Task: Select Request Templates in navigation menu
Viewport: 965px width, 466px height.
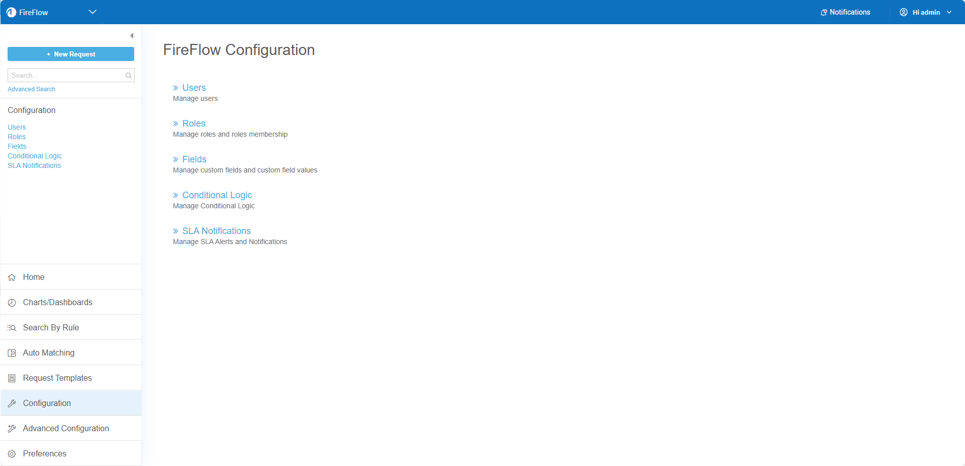Action: tap(58, 378)
